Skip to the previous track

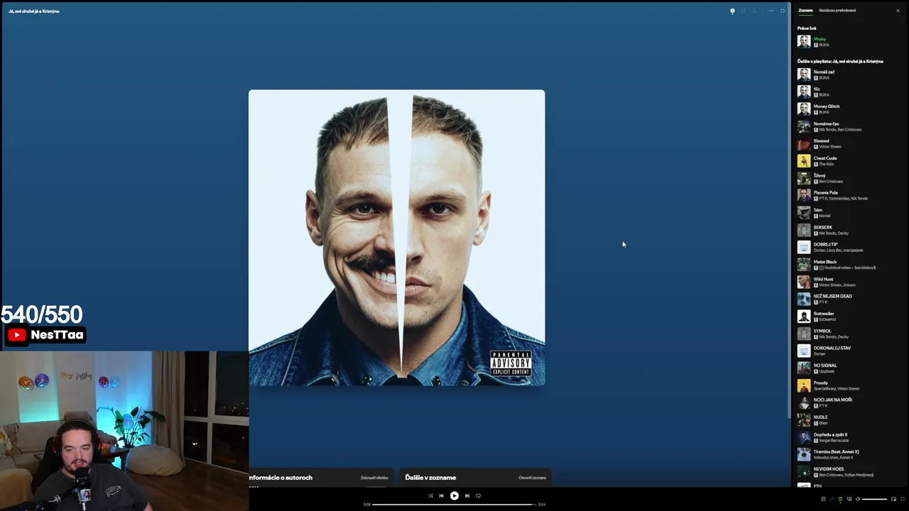point(441,496)
